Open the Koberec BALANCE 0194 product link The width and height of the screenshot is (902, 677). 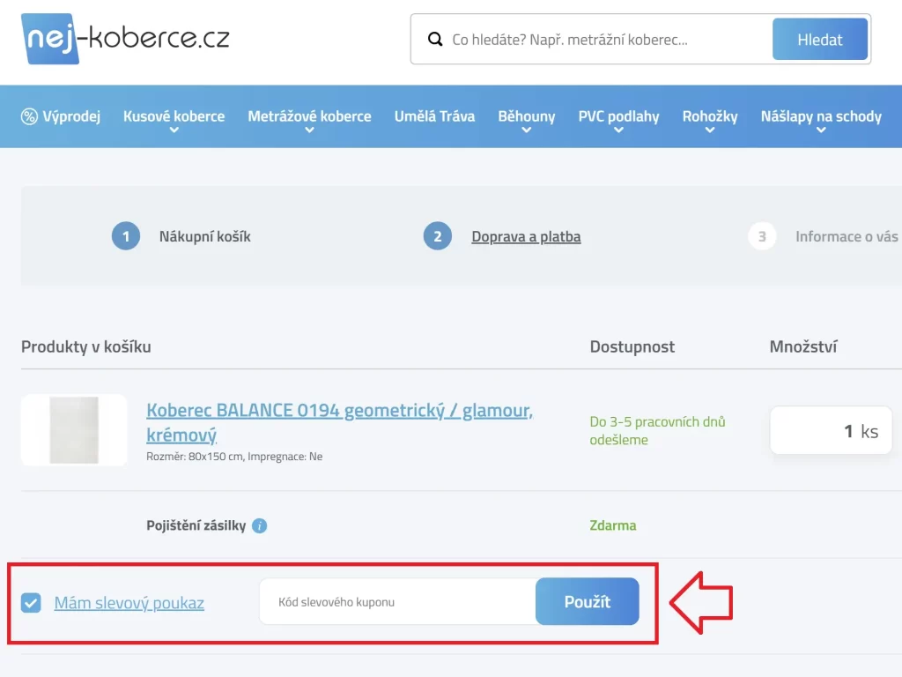point(339,410)
